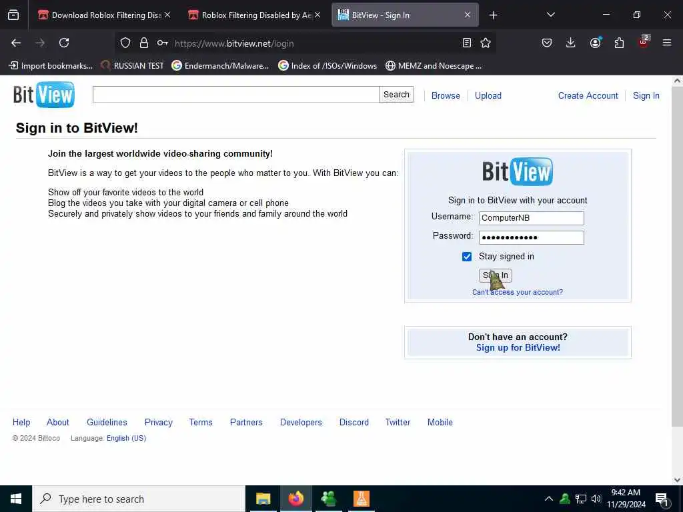Go back with the browser back arrow
The image size is (683, 512).
(16, 43)
